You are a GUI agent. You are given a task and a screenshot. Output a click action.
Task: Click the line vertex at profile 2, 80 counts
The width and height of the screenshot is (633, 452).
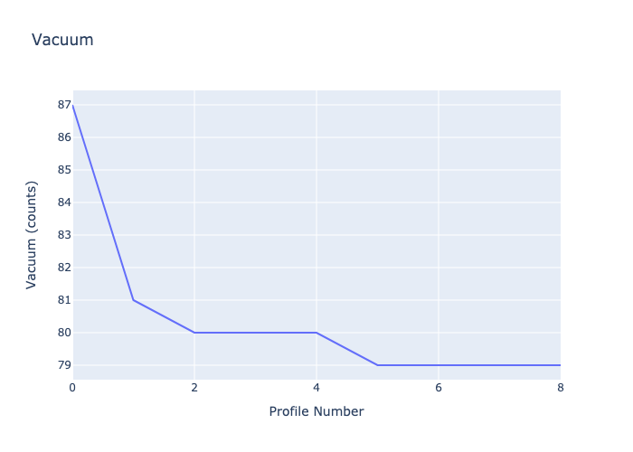click(x=194, y=333)
